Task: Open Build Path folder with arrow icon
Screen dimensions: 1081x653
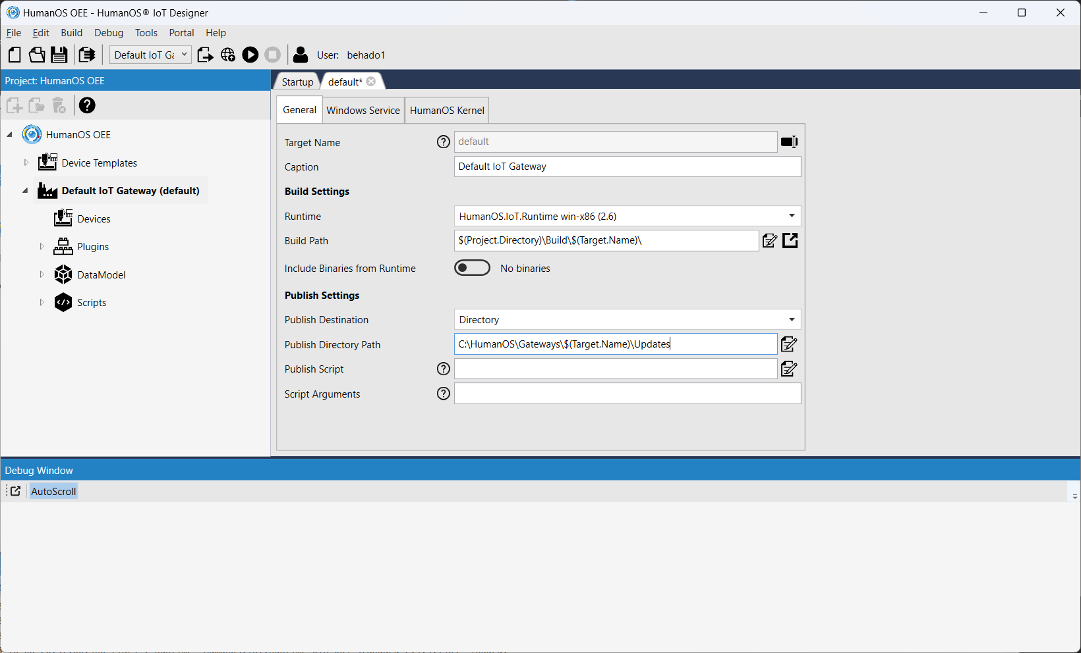Action: 790,240
